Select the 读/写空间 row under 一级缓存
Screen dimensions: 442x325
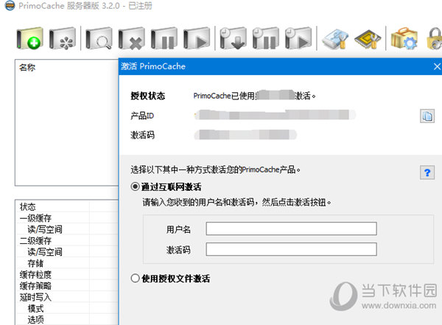pos(67,229)
